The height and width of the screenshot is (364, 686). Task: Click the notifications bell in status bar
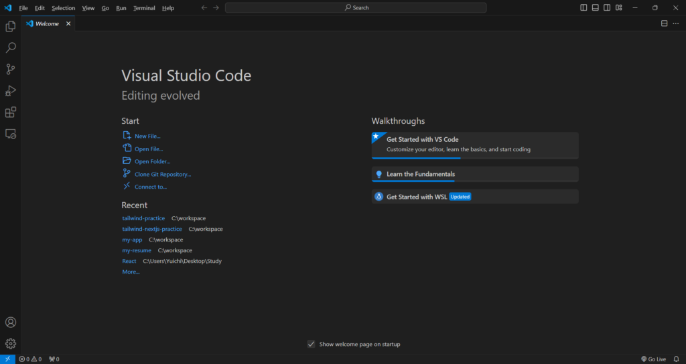click(676, 359)
